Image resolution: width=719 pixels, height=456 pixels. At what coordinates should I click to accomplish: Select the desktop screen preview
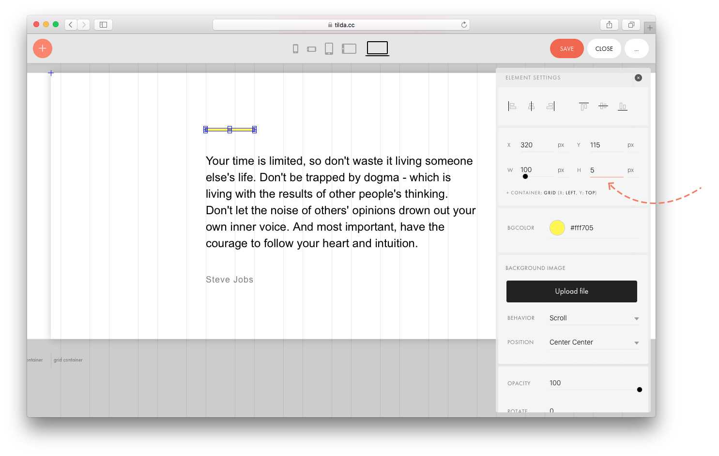pos(377,48)
